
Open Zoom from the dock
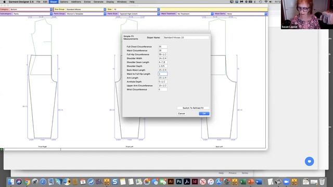pyautogui.click(x=286, y=182)
